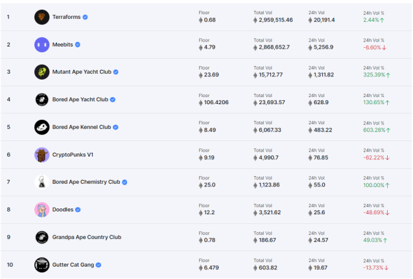The width and height of the screenshot is (413, 279).
Task: Select the Bored Ape Chemistry Club avatar
Action: 41,183
